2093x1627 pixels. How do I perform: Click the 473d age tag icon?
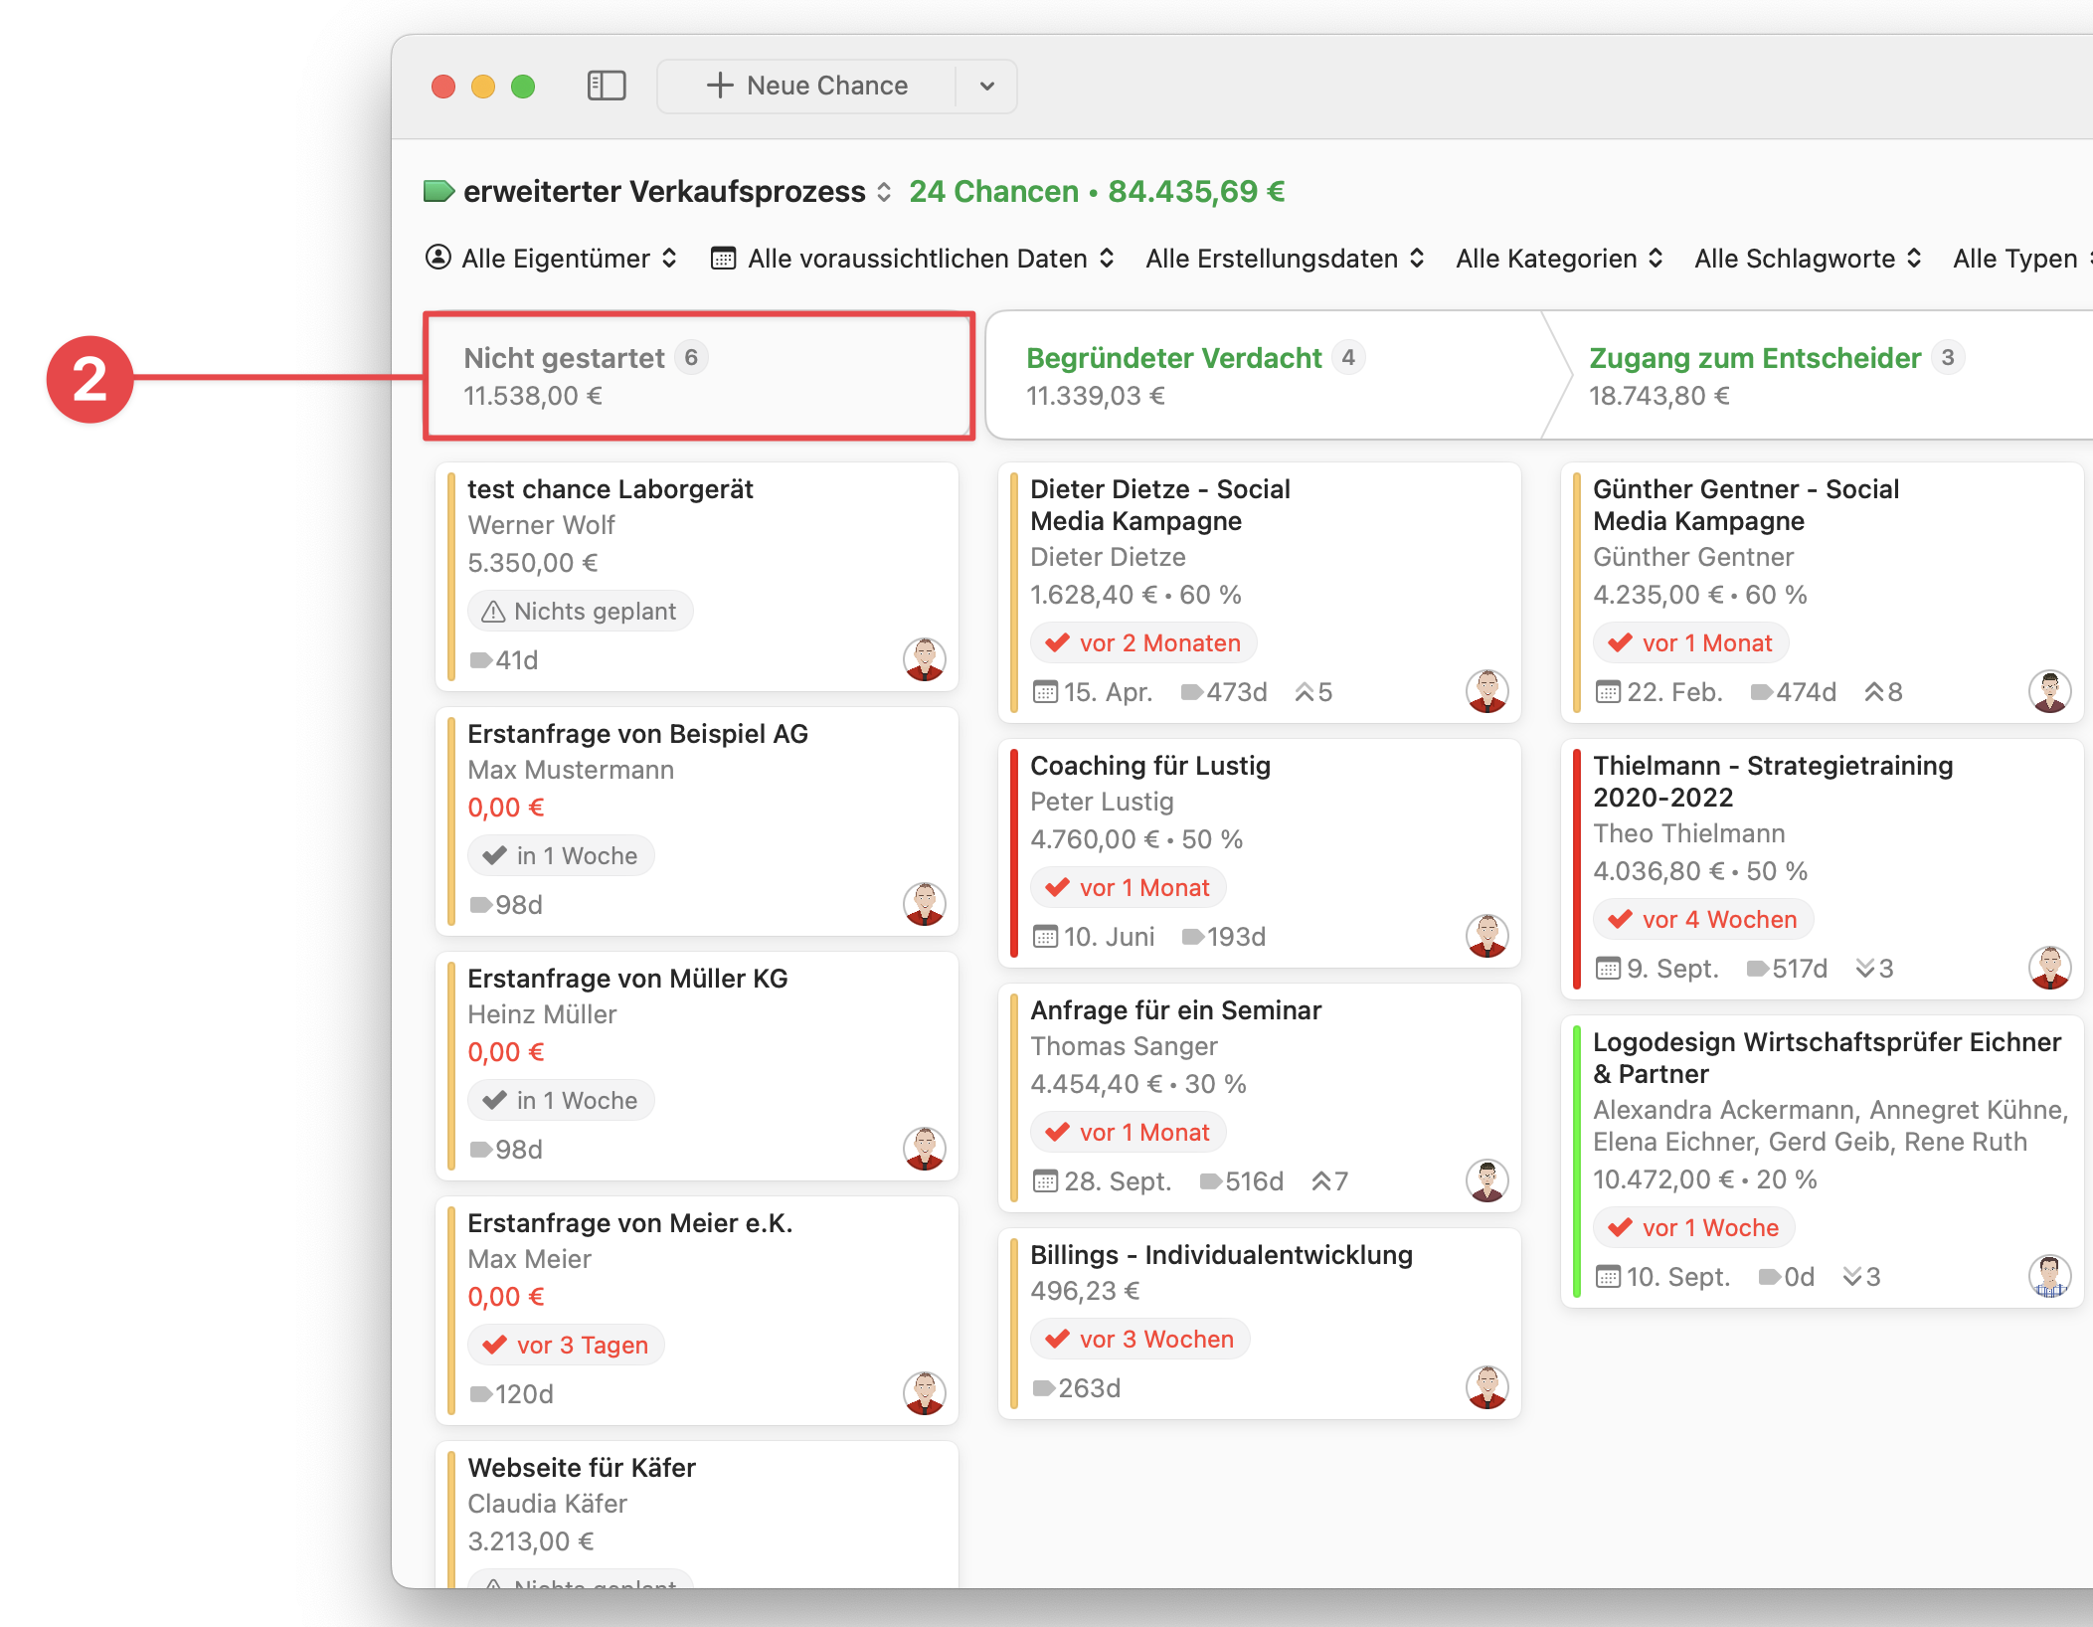click(1191, 692)
